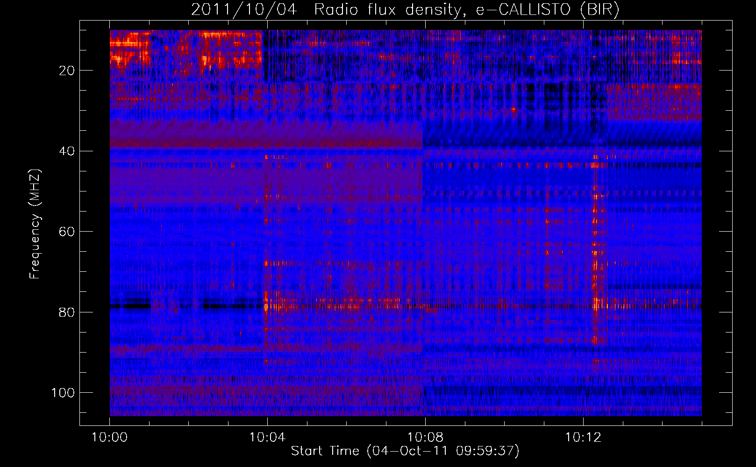Click the '10:08' time tick label
This screenshot has height=467, width=756.
pyautogui.click(x=425, y=438)
